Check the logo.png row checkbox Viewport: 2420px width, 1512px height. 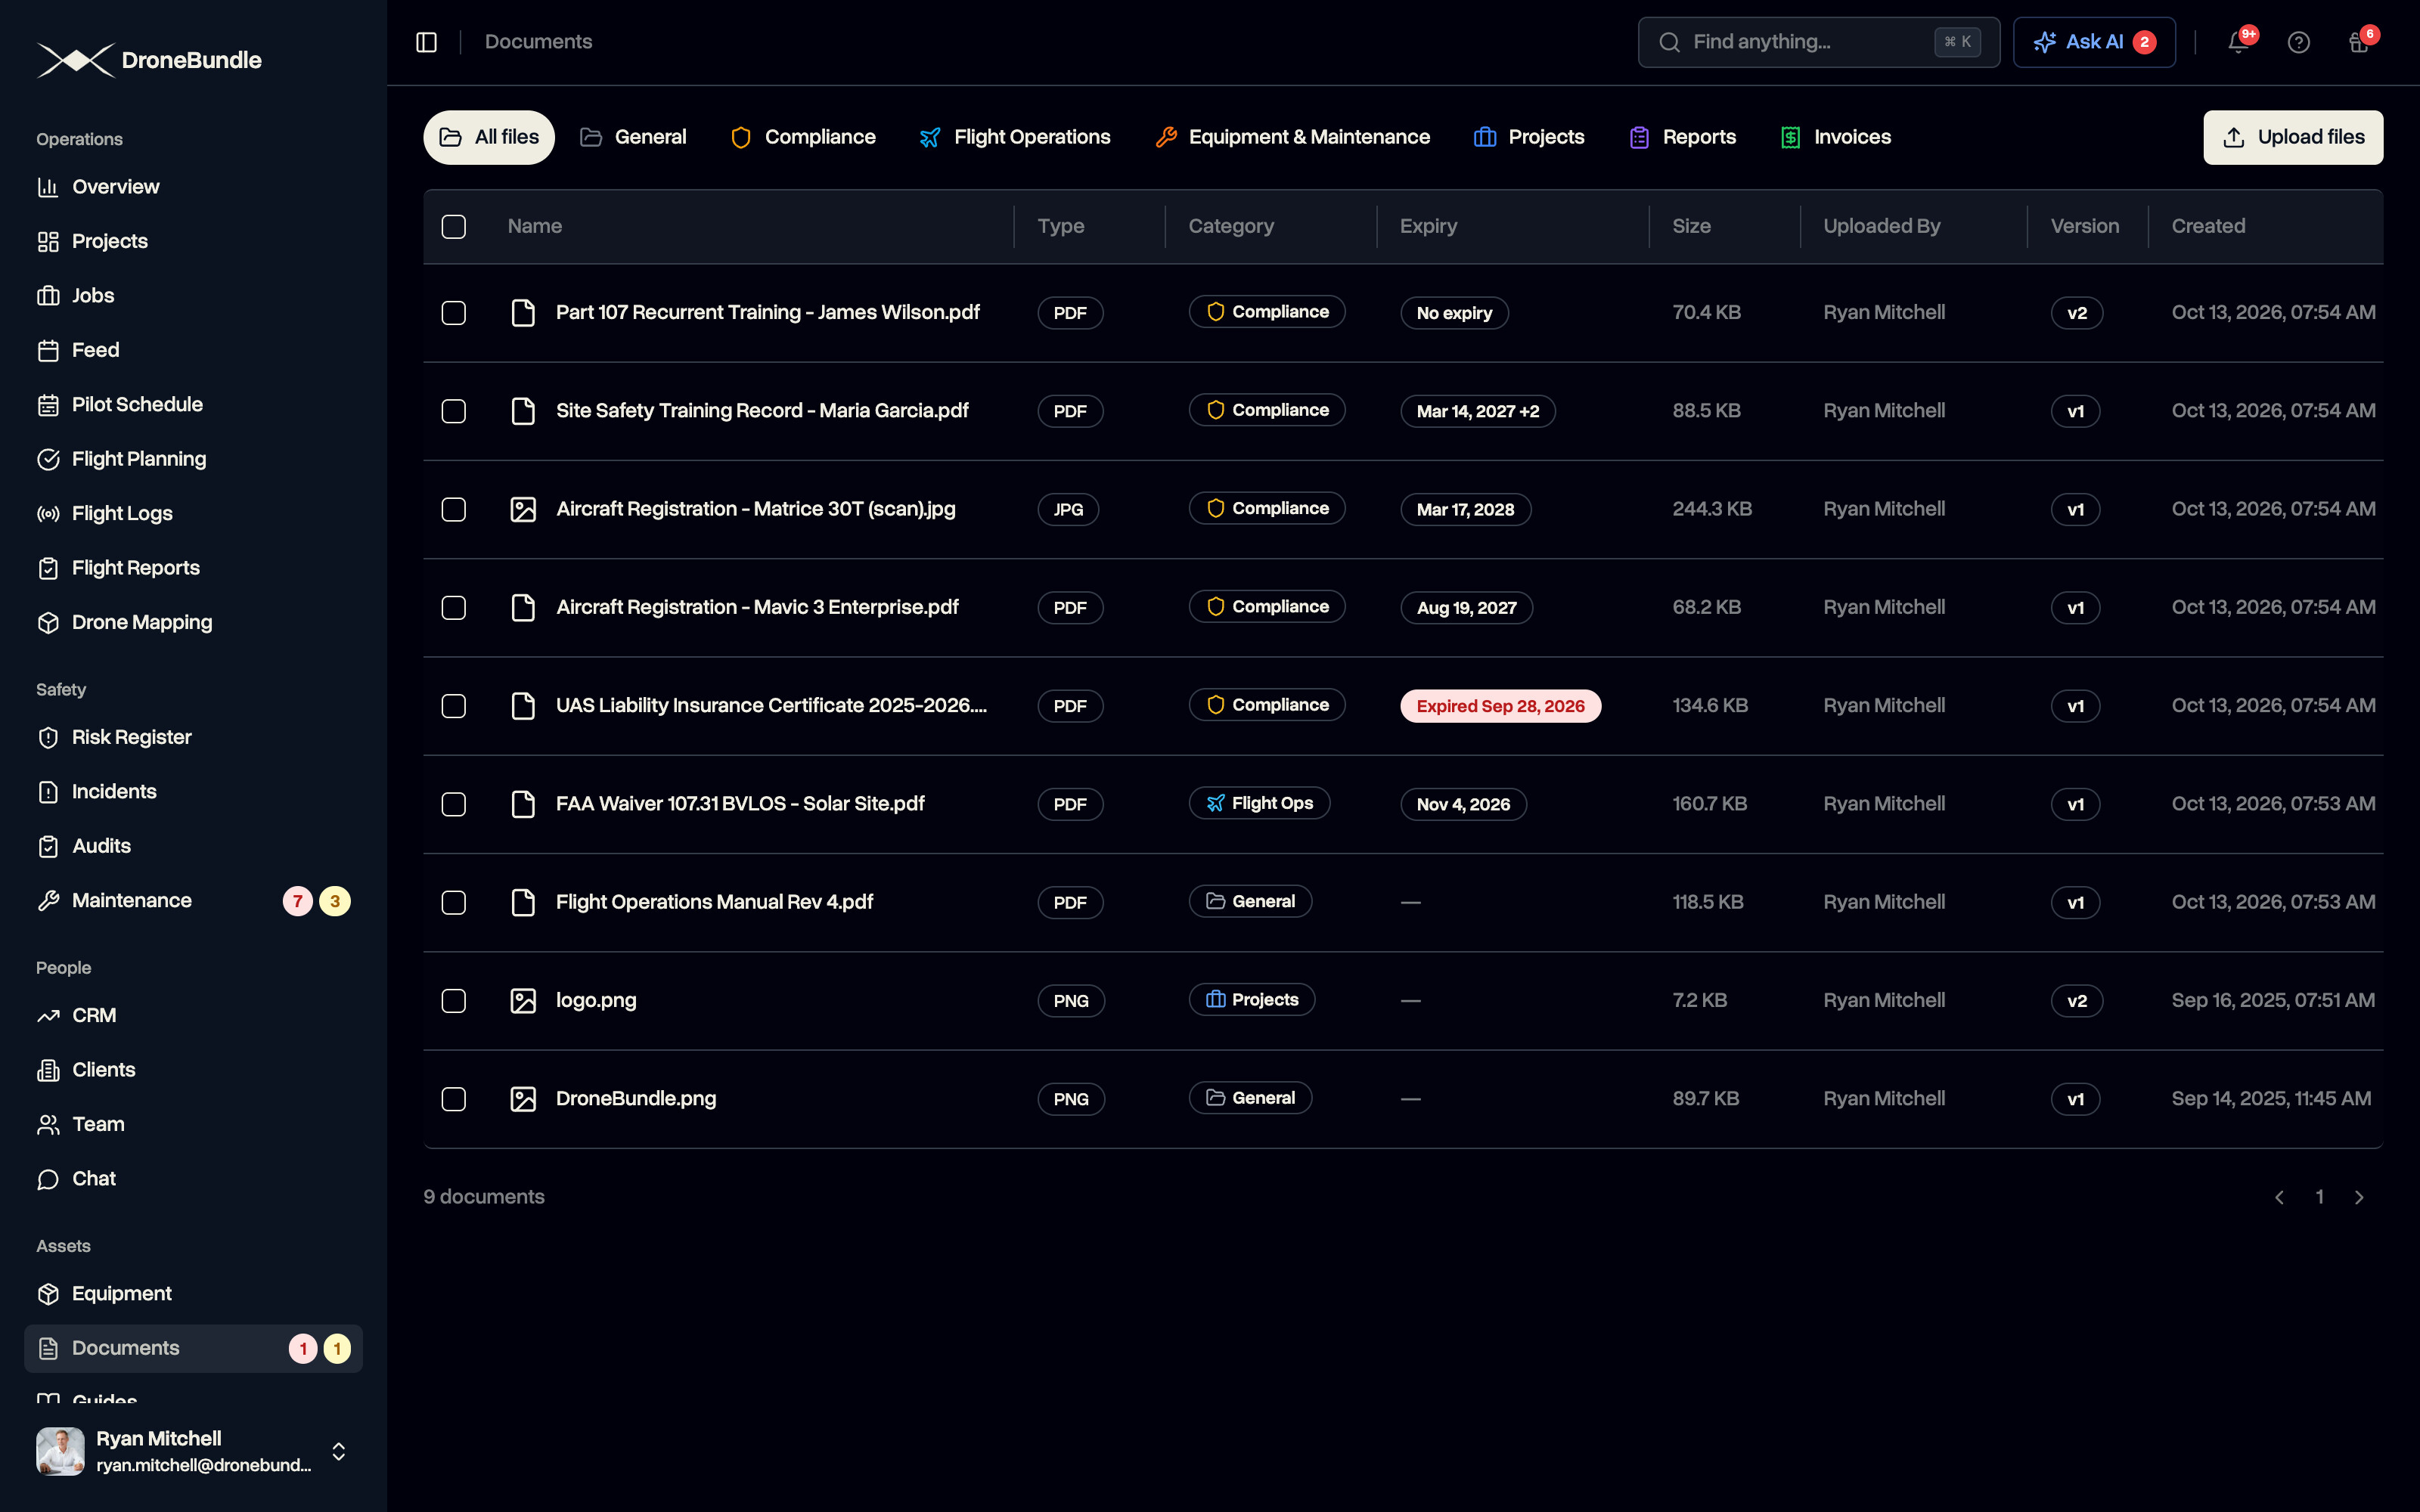pyautogui.click(x=454, y=1001)
